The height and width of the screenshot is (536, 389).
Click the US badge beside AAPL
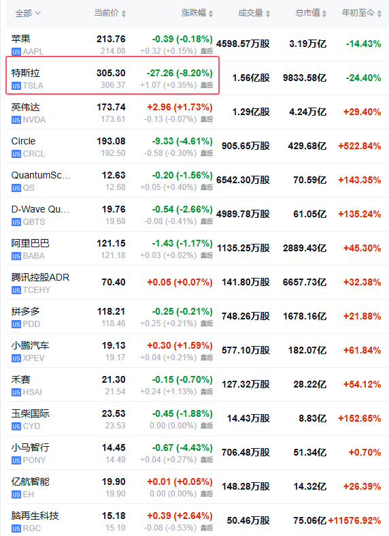pyautogui.click(x=16, y=52)
